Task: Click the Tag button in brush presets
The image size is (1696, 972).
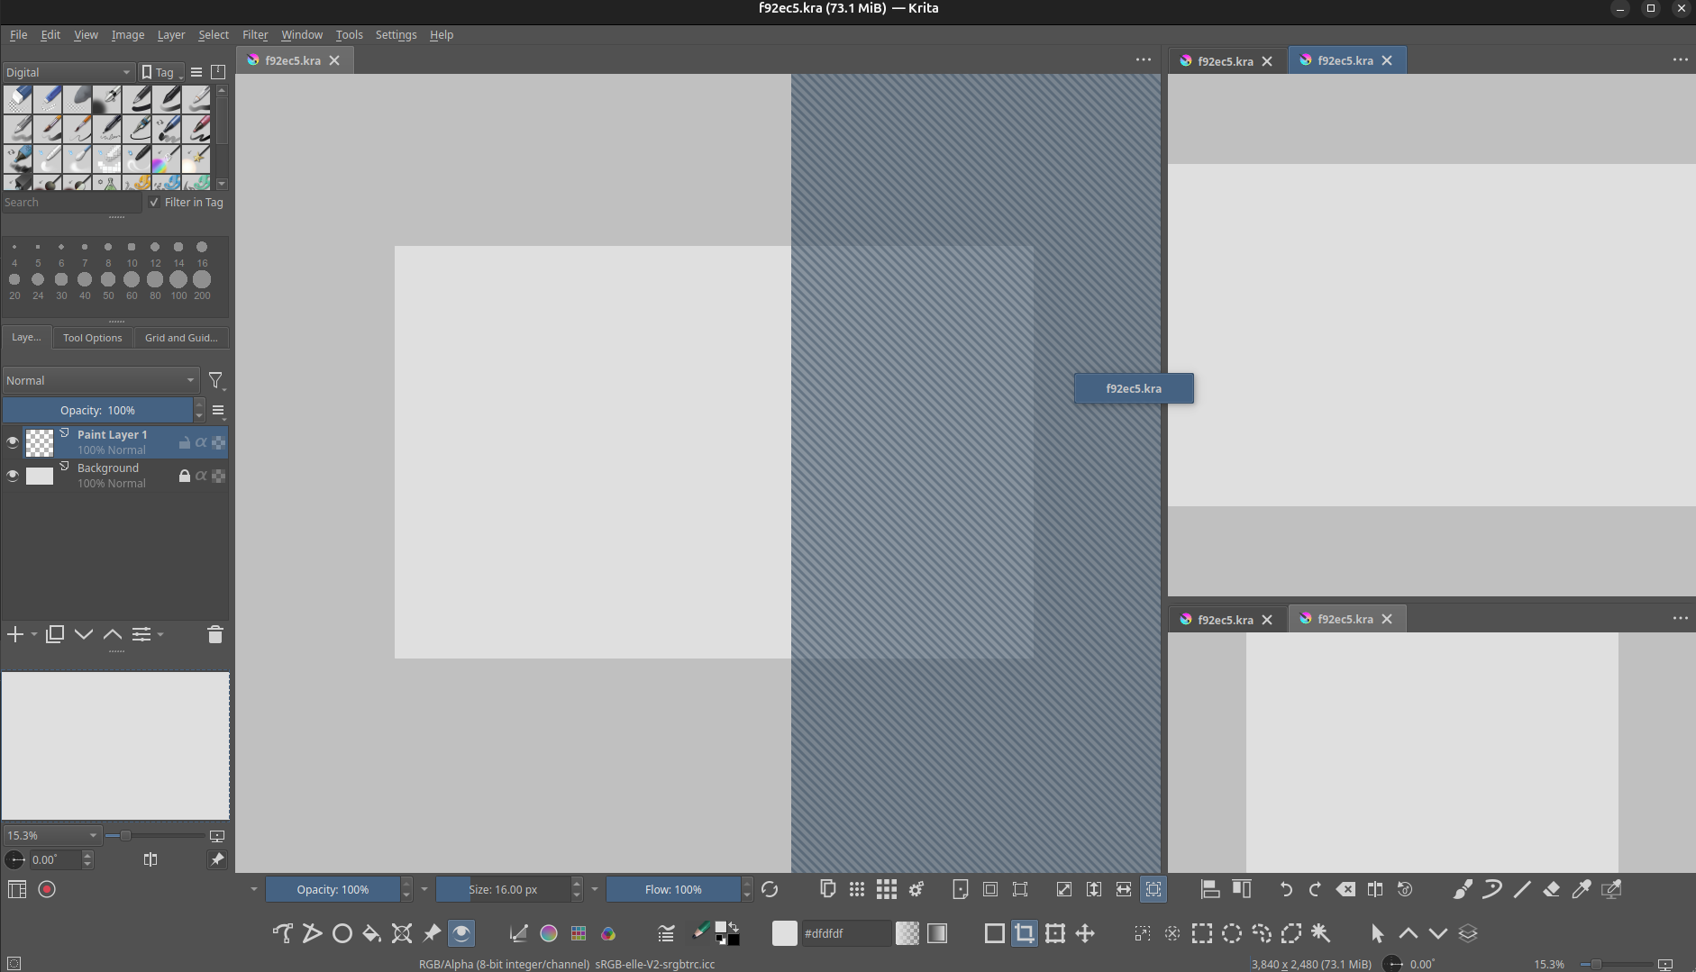Action: click(x=160, y=72)
